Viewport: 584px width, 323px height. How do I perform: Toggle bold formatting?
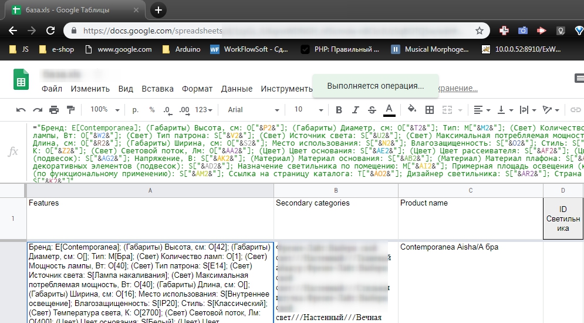(339, 110)
